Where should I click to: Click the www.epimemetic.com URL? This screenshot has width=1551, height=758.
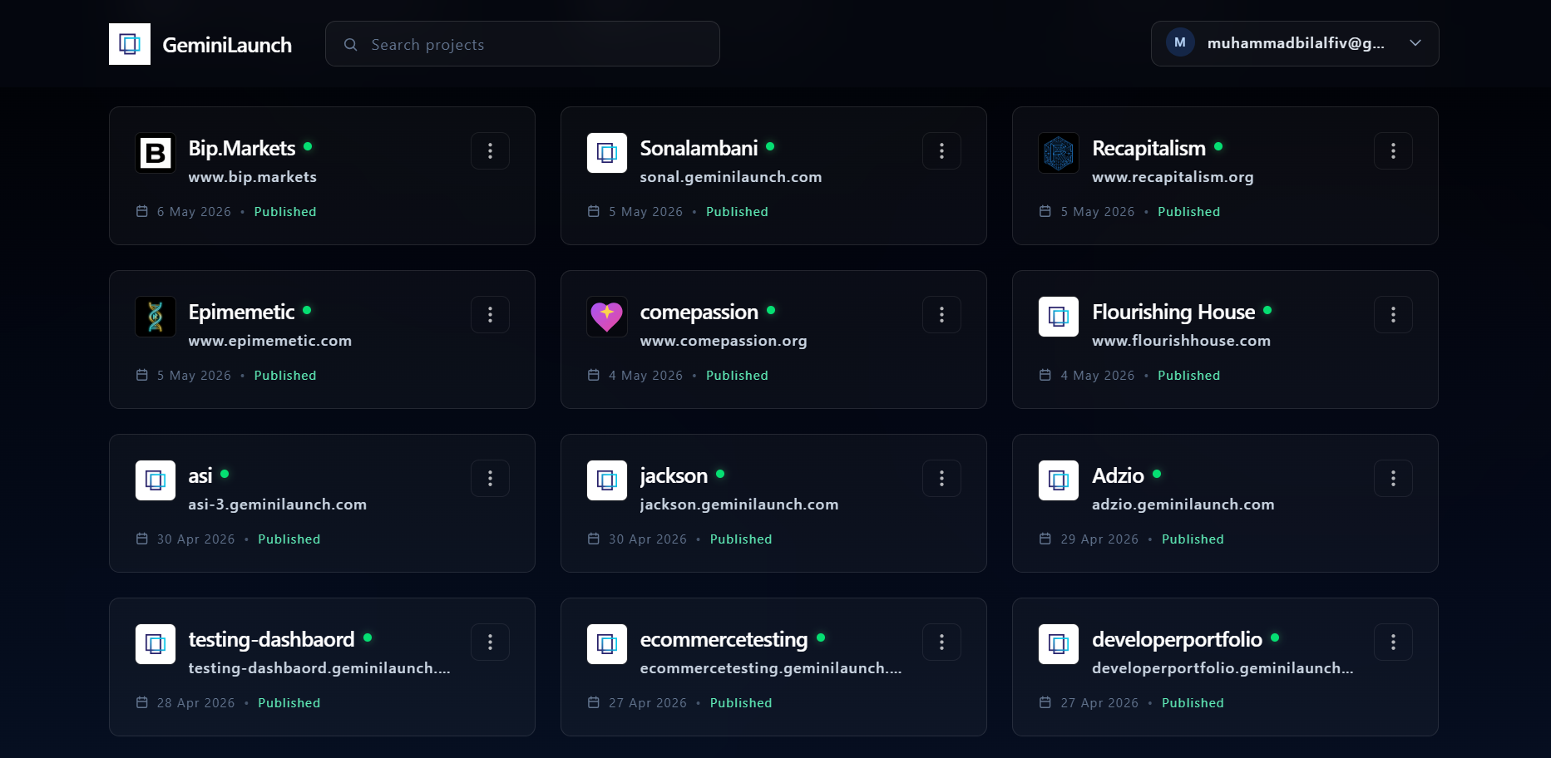click(269, 341)
